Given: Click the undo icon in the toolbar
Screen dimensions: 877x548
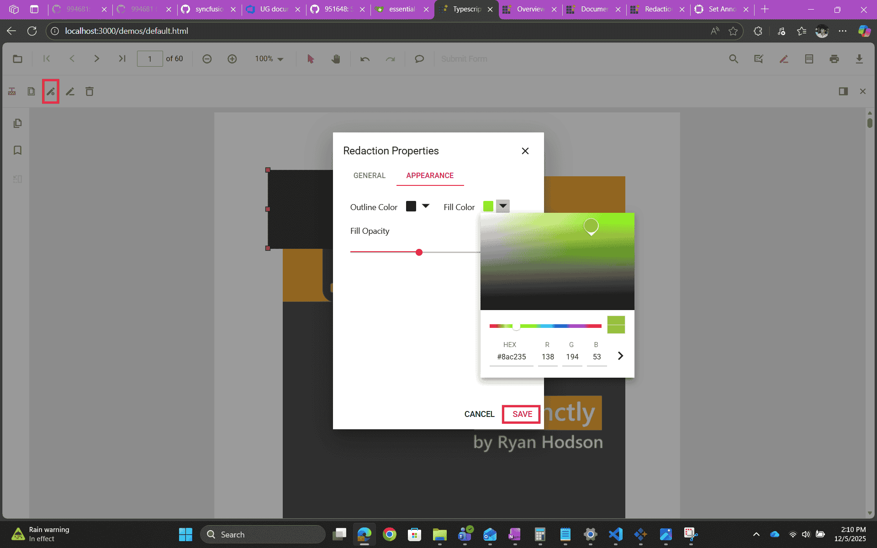Looking at the screenshot, I should point(365,58).
